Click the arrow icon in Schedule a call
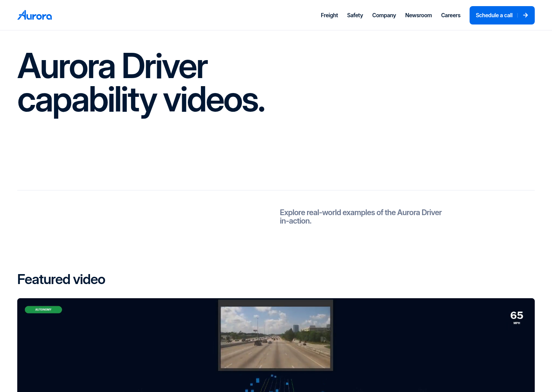Screen dimensions: 552x392 [x=526, y=15]
